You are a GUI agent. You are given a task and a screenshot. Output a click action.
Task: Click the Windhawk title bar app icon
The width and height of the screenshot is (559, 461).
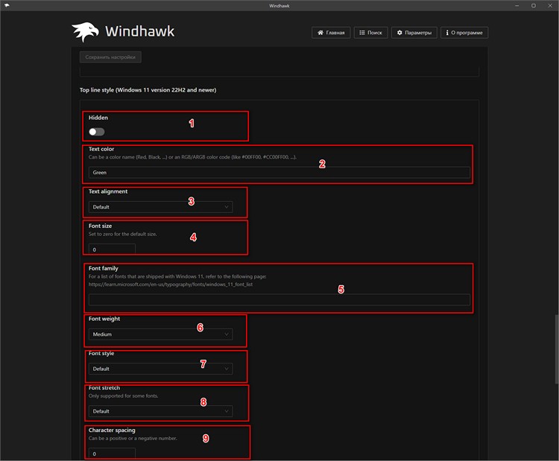7,5
